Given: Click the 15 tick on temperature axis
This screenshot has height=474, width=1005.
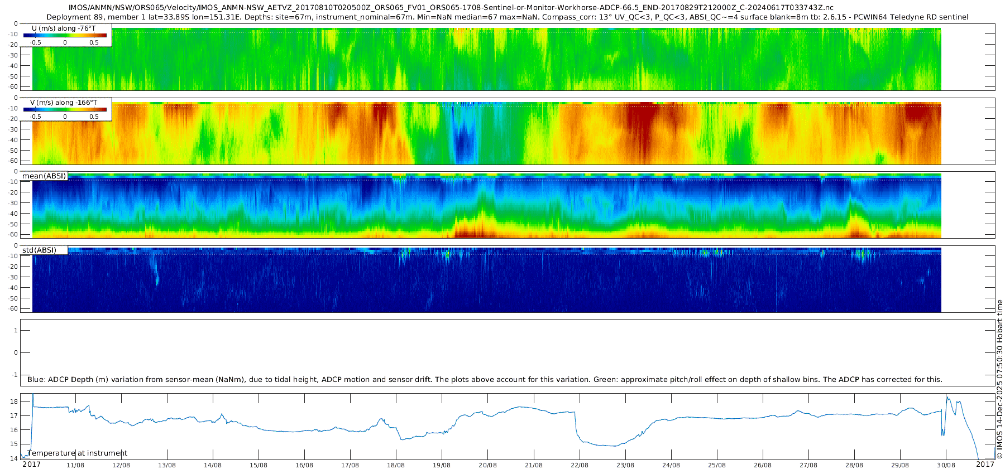Looking at the screenshot, I should [x=15, y=444].
